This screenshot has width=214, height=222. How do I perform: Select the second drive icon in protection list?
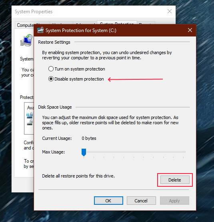point(30,123)
